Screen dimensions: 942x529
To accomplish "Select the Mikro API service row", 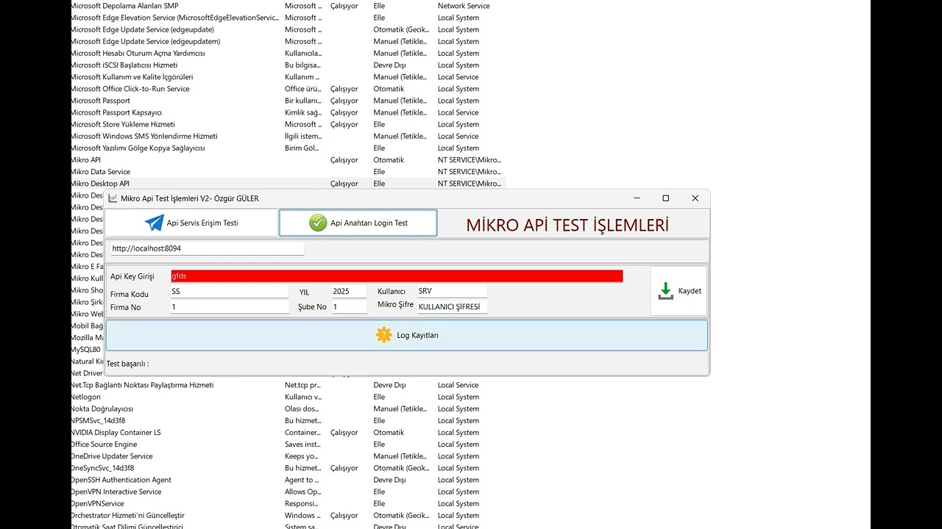I will point(288,159).
